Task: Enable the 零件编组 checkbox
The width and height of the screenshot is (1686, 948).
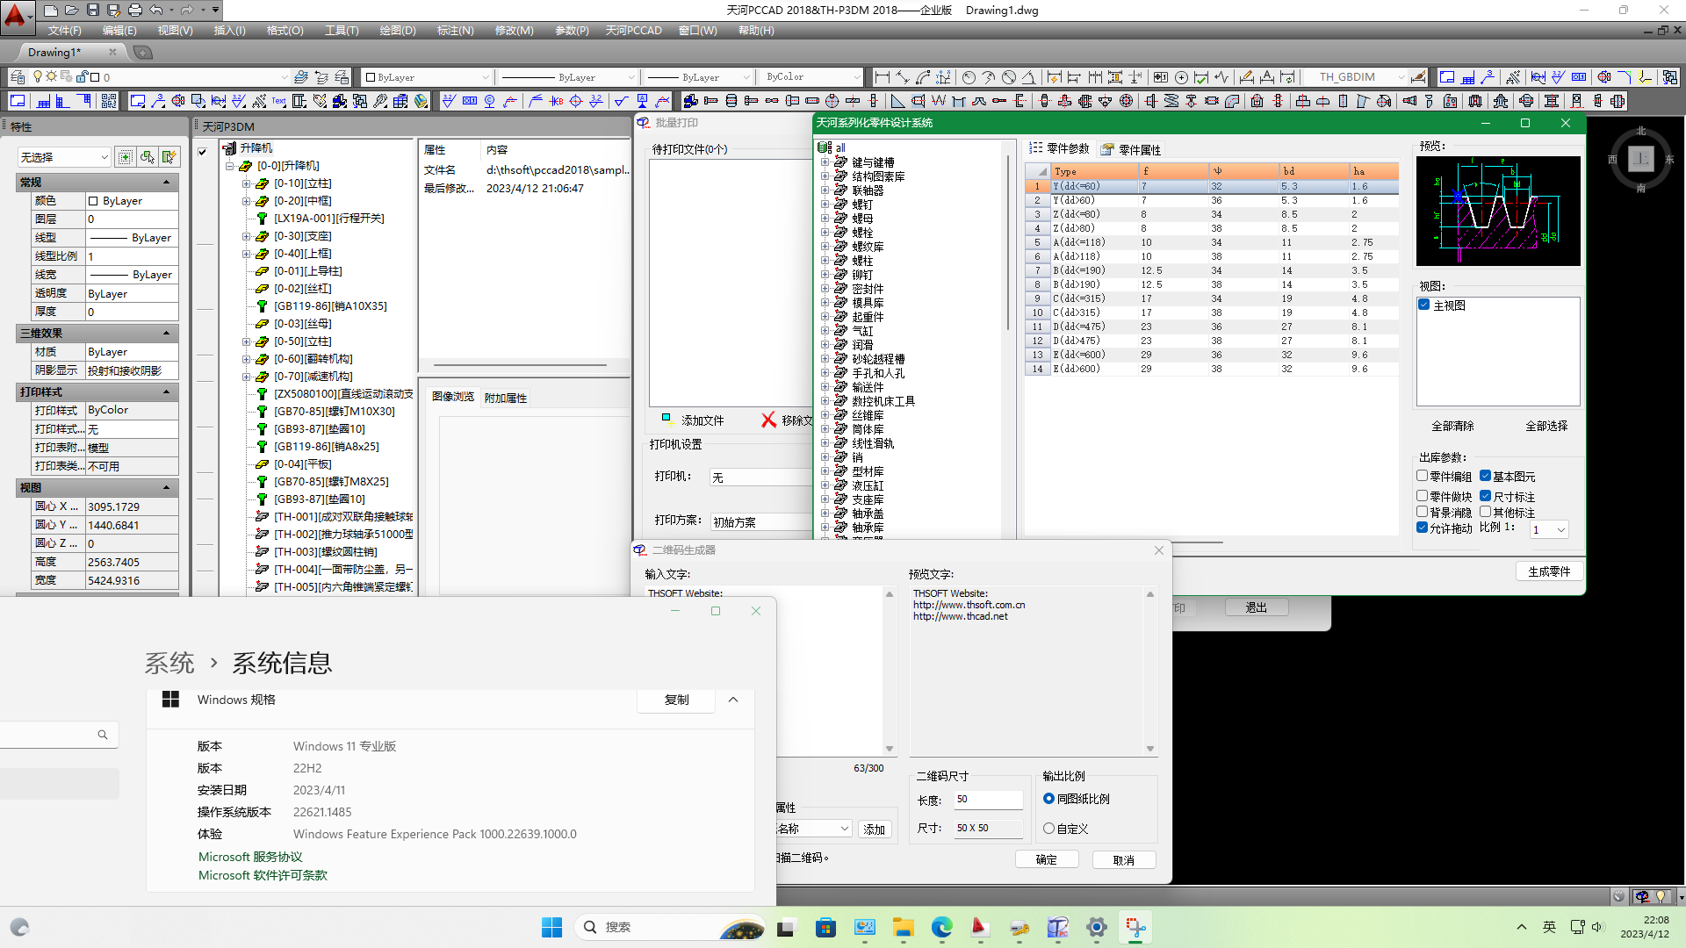Action: pyautogui.click(x=1423, y=476)
